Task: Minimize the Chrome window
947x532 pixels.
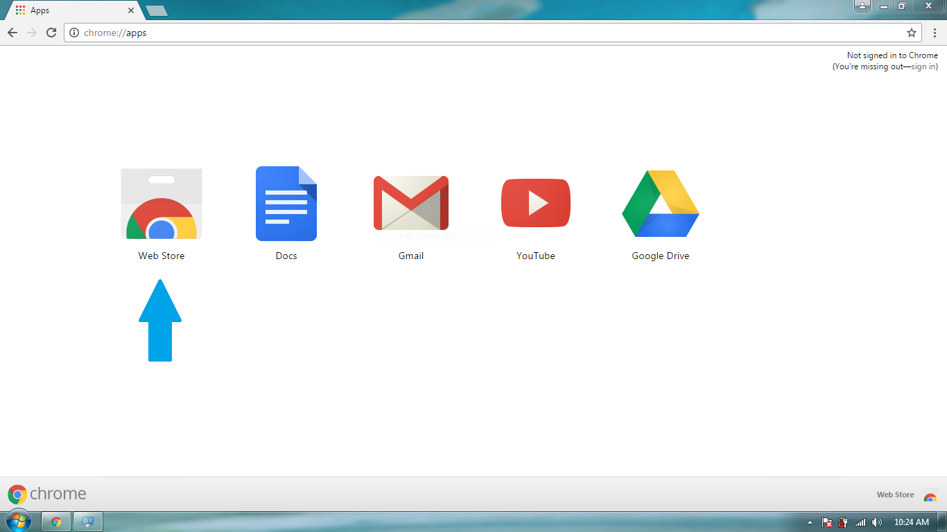Action: tap(883, 6)
